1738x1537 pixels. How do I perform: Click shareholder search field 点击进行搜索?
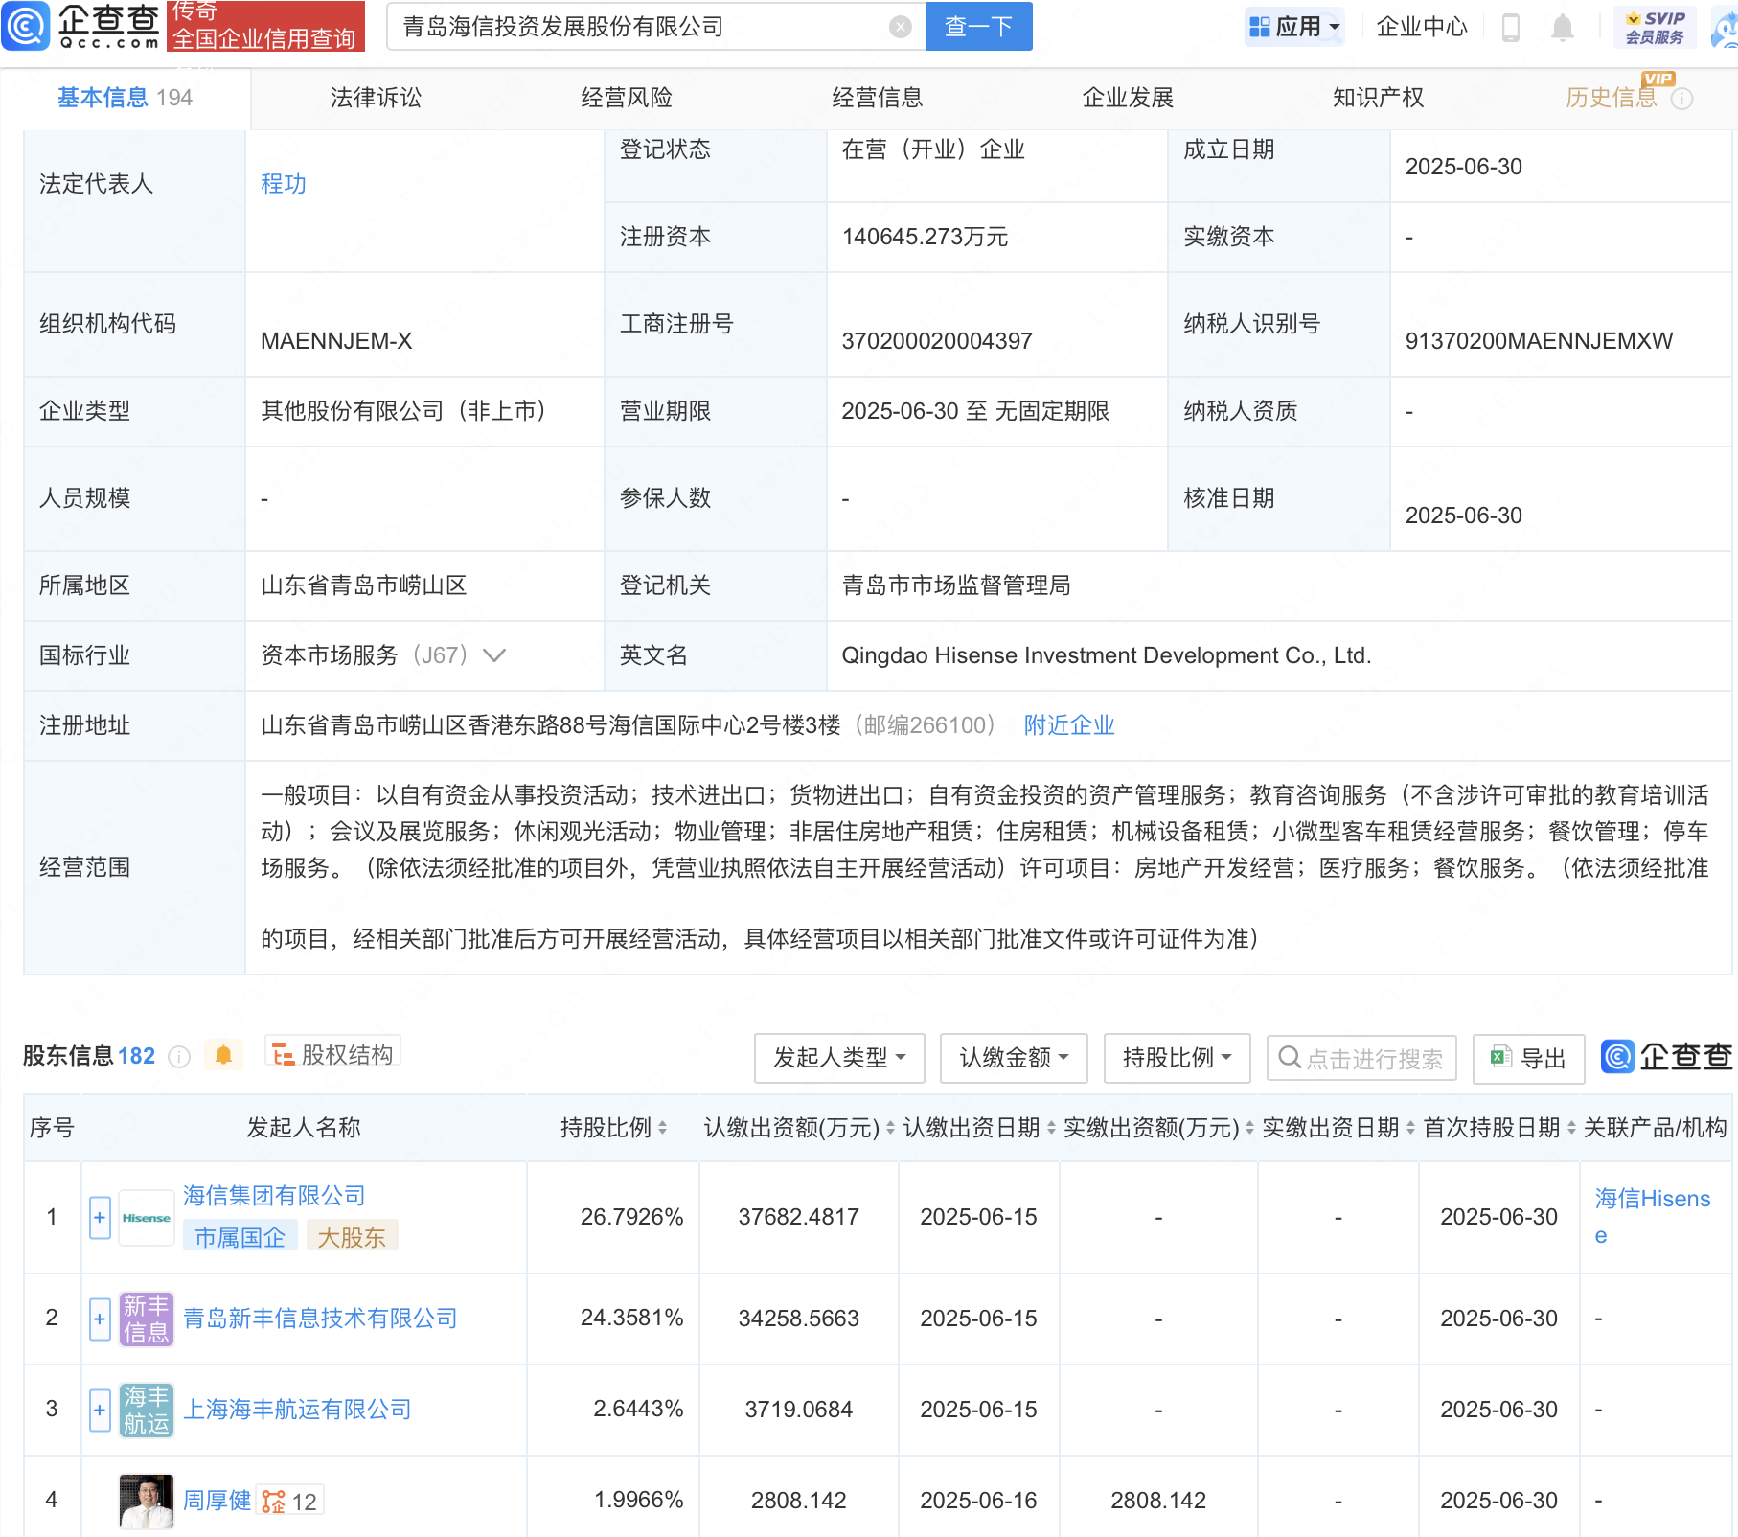pyautogui.click(x=1361, y=1058)
